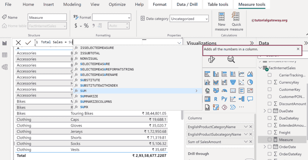
Task: Open the File menu
Action: tap(8, 4)
